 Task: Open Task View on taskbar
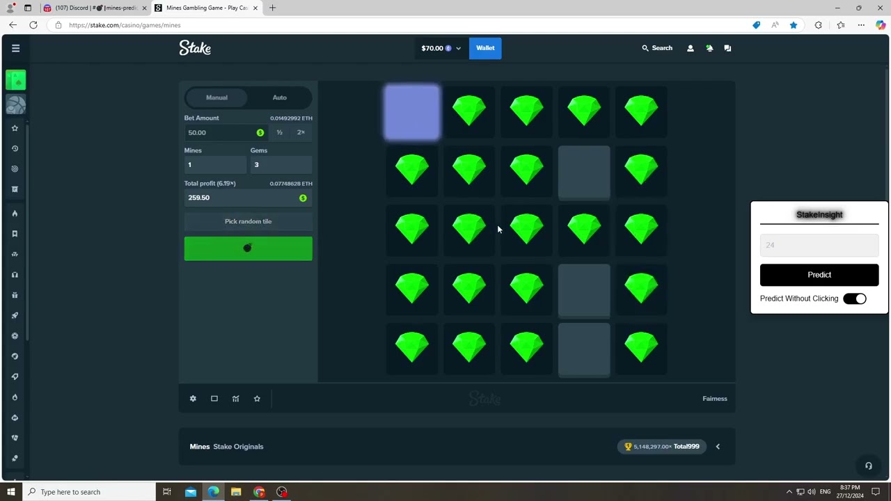pyautogui.click(x=167, y=492)
